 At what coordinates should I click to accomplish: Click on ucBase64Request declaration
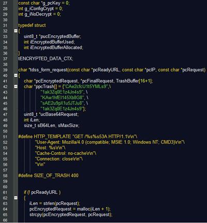(51, 114)
